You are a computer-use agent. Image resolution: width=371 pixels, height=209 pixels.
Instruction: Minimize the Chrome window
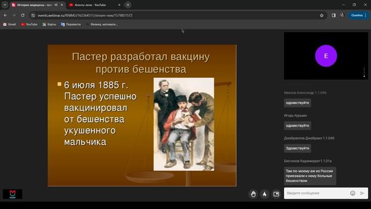tap(343, 5)
